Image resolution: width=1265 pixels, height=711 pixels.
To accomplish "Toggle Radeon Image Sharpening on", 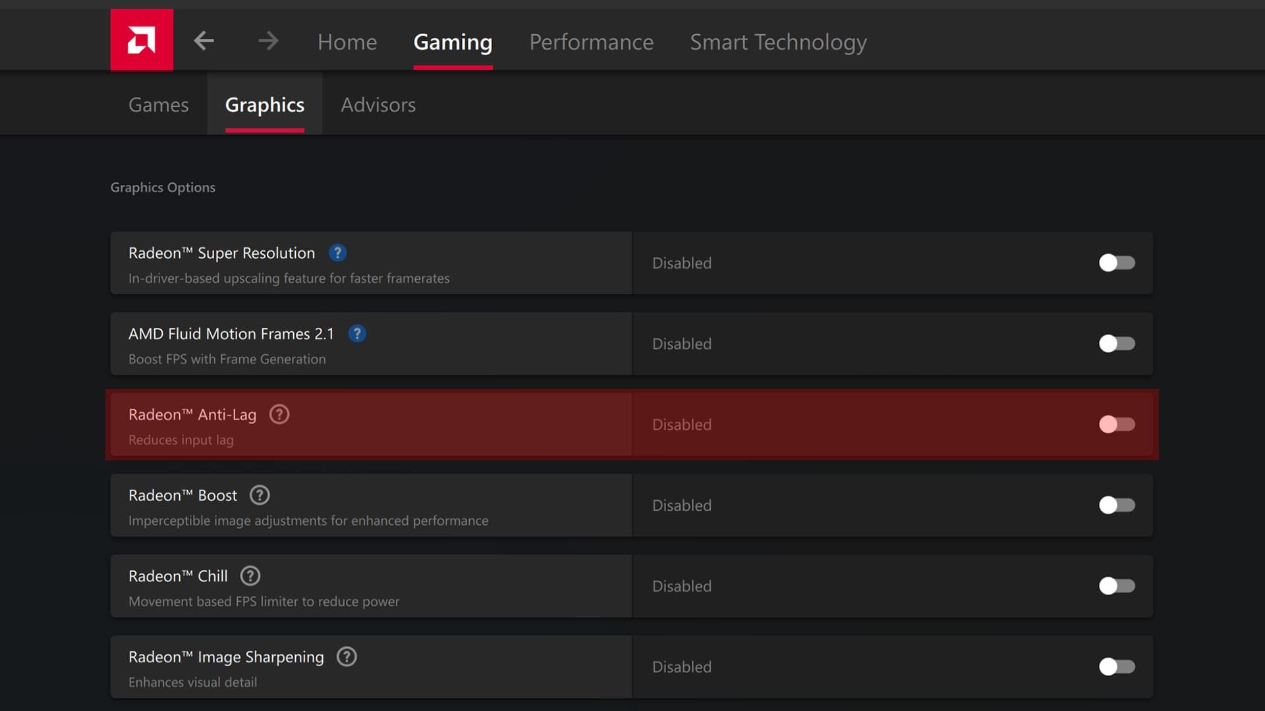I will pyautogui.click(x=1117, y=667).
